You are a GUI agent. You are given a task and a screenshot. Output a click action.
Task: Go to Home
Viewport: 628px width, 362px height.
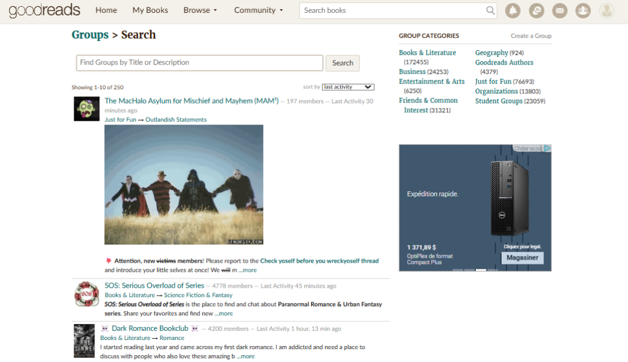point(106,10)
